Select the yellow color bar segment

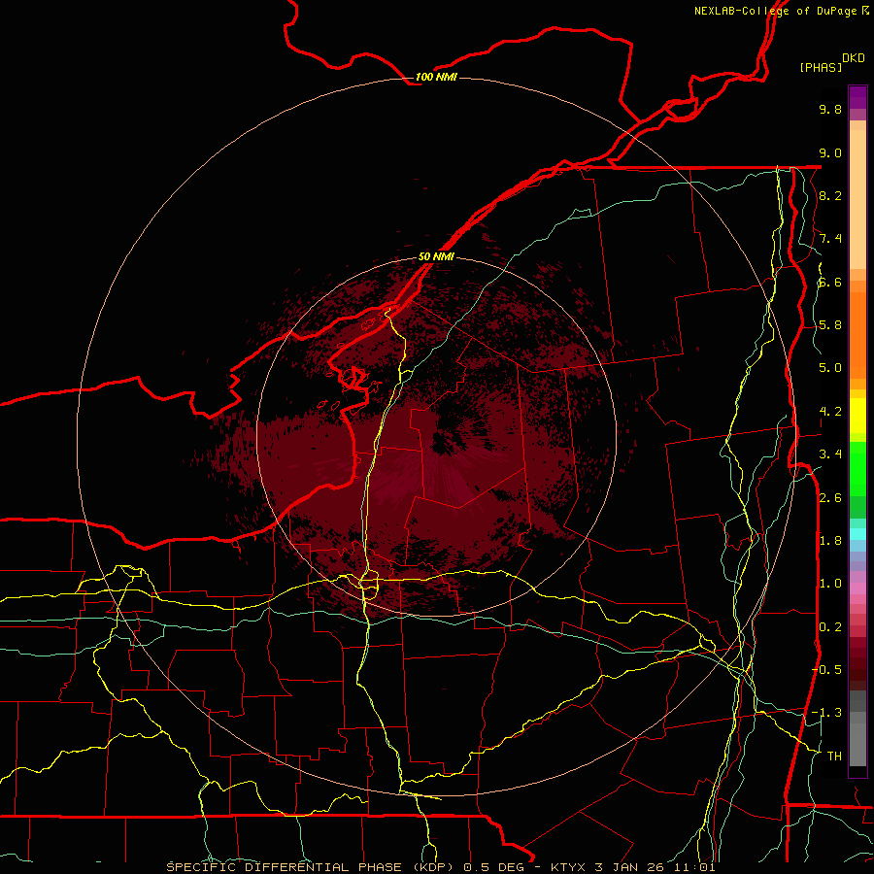[x=857, y=416]
